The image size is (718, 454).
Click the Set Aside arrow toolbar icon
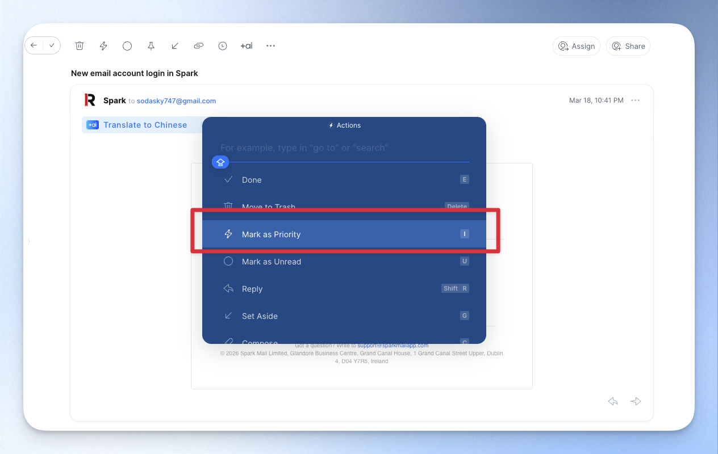tap(175, 46)
